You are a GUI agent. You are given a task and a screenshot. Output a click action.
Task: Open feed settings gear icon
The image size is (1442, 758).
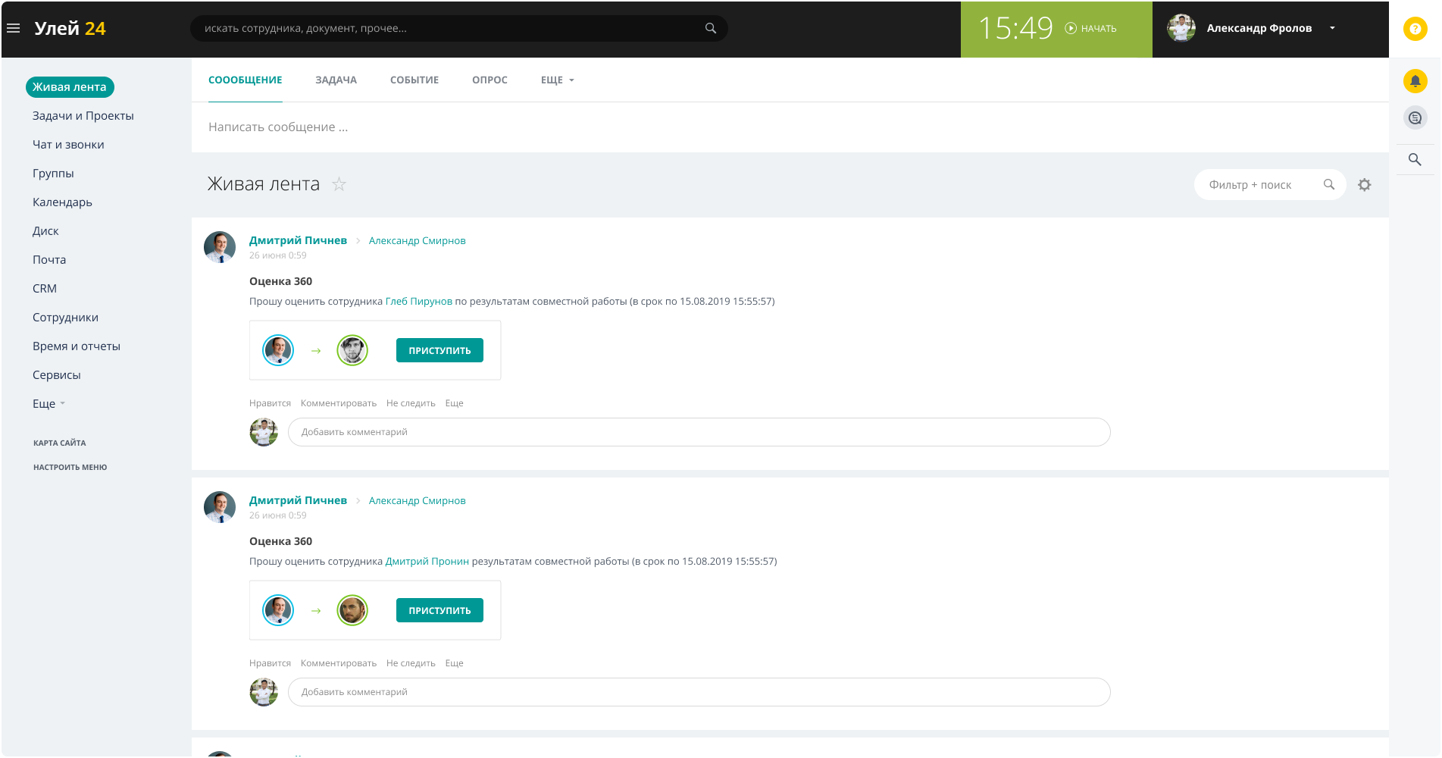[1364, 185]
